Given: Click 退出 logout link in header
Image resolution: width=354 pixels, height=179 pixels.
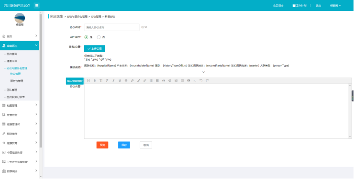Looking at the screenshot, I should click(318, 5).
